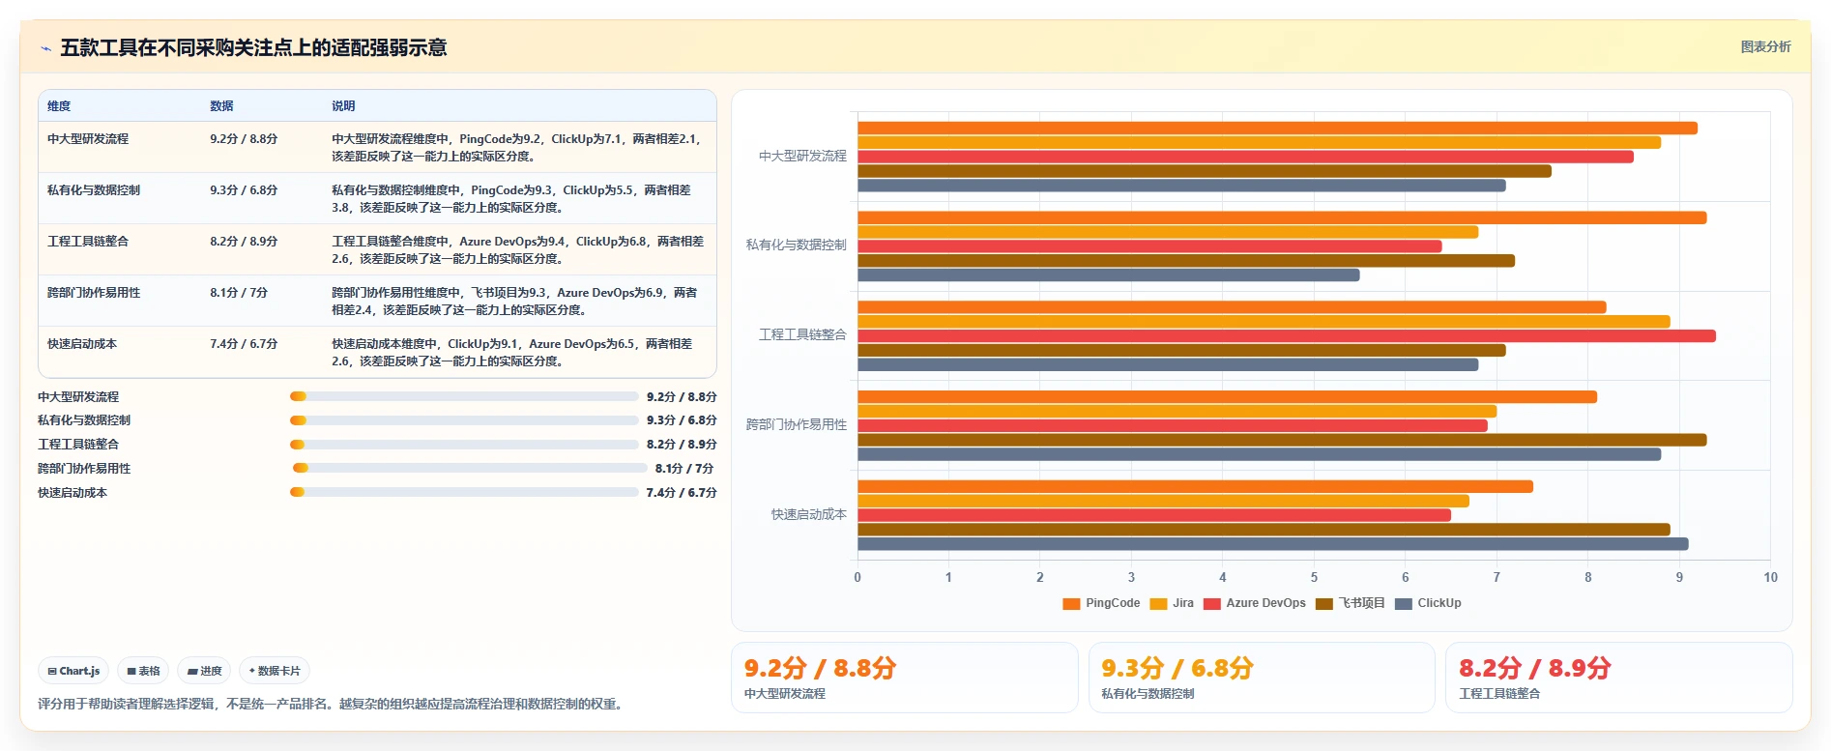
Task: Click ClickUp bar in 快速启动成本 group
Action: [1273, 544]
